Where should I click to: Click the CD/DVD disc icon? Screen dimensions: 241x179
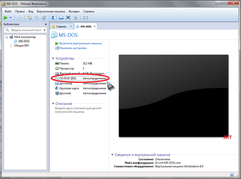57,78
